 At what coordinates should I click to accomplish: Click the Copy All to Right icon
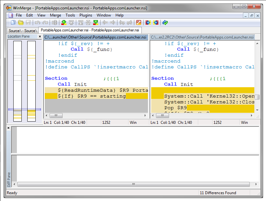[148, 23]
